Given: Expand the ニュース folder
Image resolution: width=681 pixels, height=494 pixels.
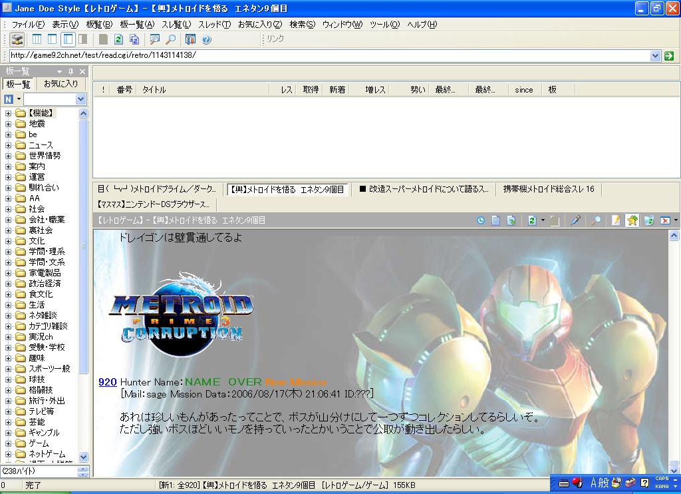Looking at the screenshot, I should tap(8, 145).
